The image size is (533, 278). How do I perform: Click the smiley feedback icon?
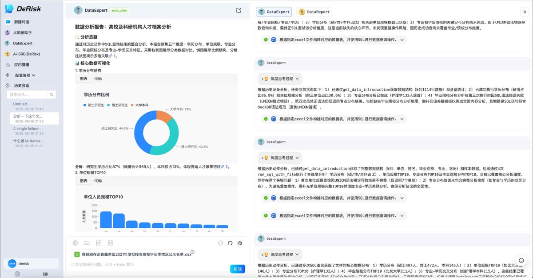coord(521,260)
